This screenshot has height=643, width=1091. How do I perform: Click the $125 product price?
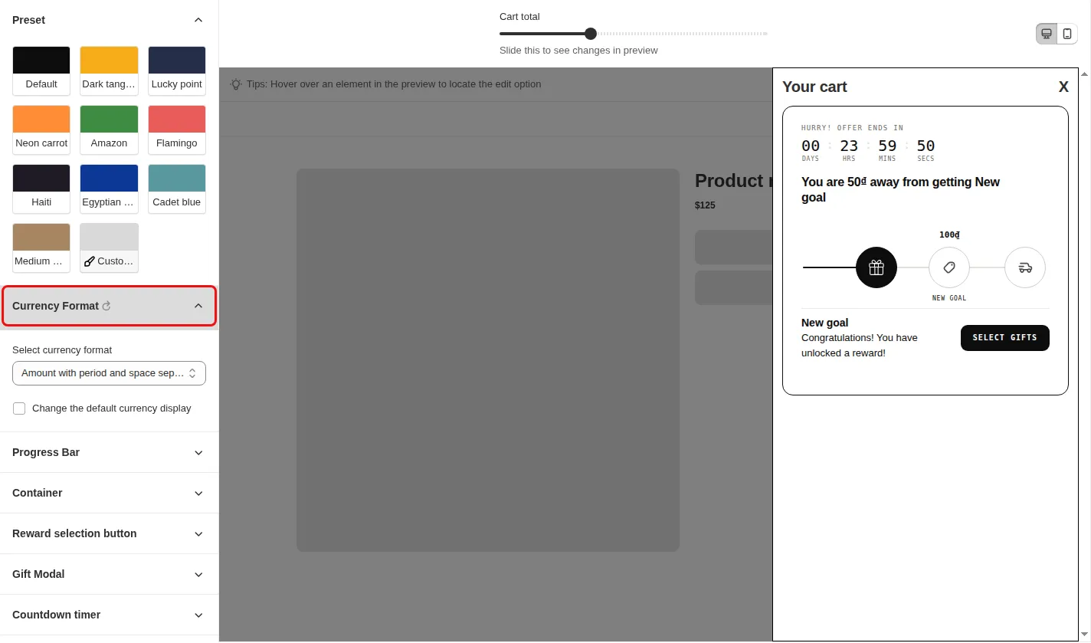click(x=705, y=205)
